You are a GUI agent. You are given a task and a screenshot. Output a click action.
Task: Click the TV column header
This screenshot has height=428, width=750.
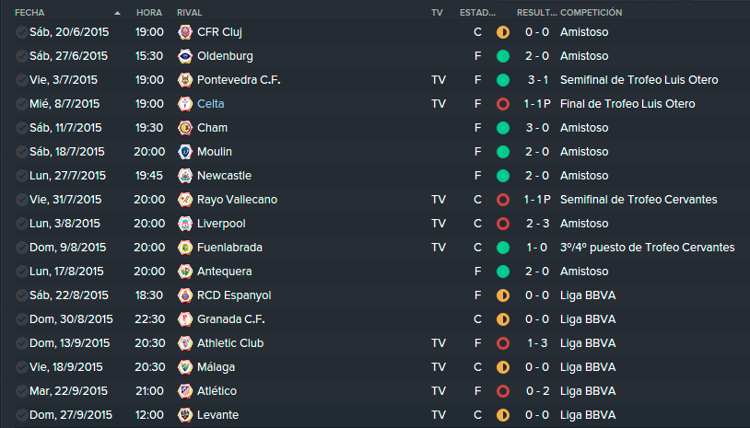[x=437, y=12]
